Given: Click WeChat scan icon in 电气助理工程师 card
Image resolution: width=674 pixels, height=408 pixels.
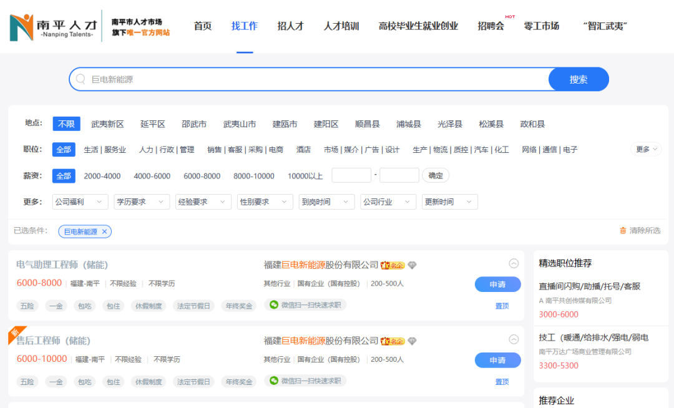Looking at the screenshot, I should pos(274,304).
